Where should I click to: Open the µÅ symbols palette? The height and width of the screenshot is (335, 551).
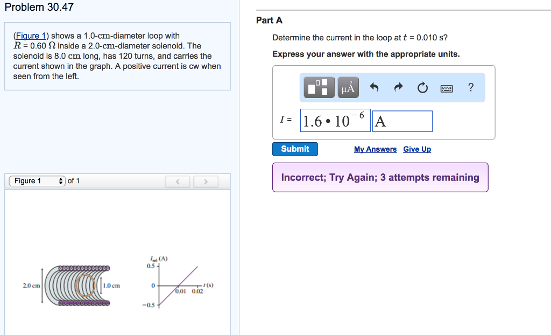point(348,87)
